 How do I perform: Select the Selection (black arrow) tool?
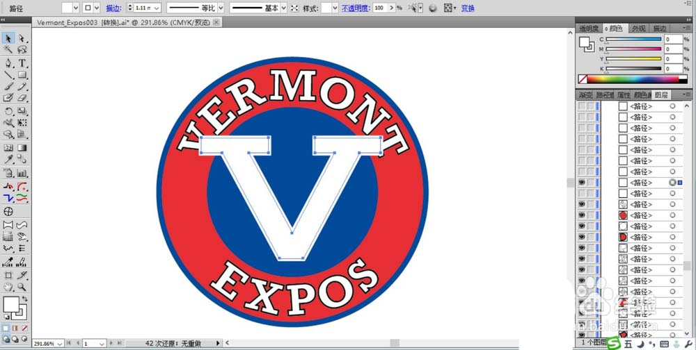pos(8,39)
